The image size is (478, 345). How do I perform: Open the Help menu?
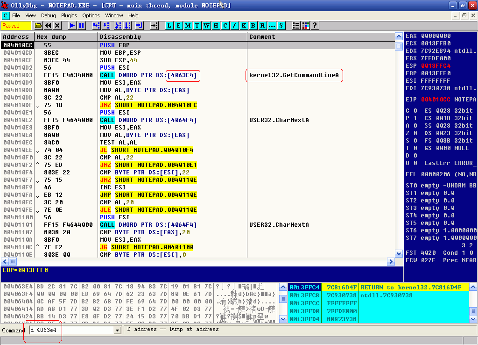(x=133, y=15)
